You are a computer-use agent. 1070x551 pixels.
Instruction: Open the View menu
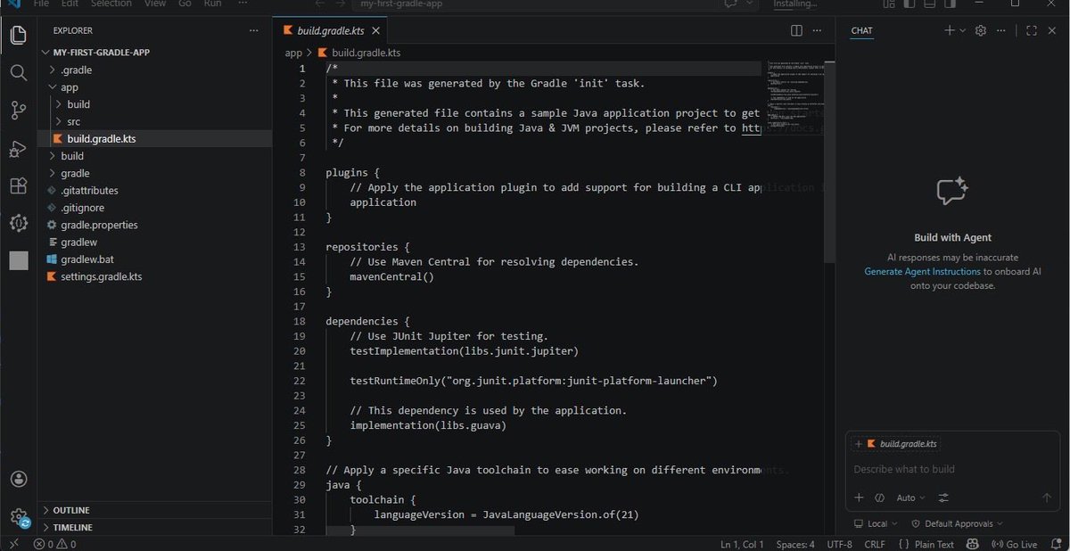point(155,4)
